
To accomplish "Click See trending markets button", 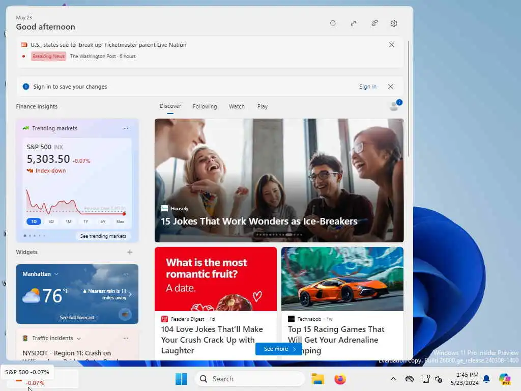I will point(103,236).
